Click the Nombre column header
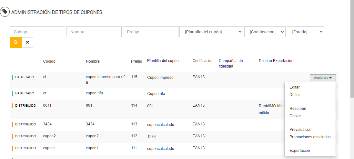 tap(93, 61)
